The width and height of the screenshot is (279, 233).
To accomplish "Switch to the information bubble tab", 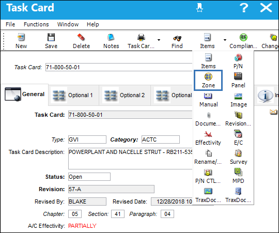I will (267, 96).
